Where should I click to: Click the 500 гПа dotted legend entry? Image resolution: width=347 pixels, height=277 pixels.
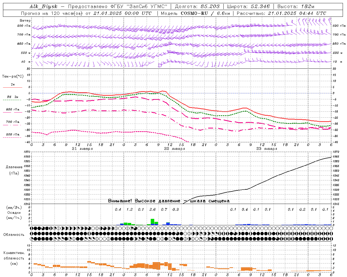point(12,136)
